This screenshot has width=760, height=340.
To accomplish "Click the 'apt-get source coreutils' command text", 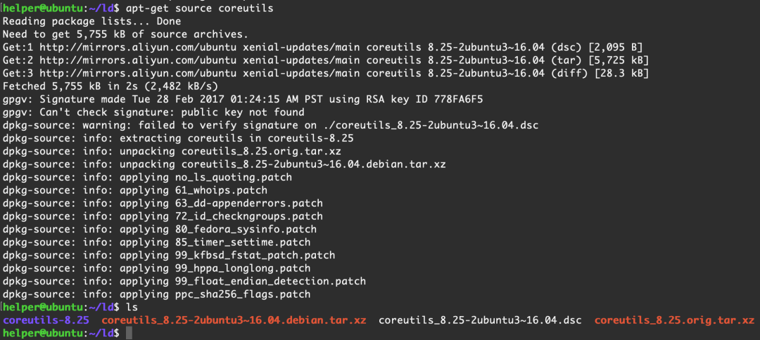I will tap(200, 8).
